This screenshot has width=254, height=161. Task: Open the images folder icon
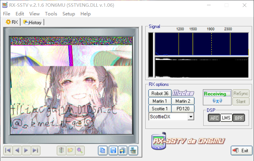click(x=71, y=150)
